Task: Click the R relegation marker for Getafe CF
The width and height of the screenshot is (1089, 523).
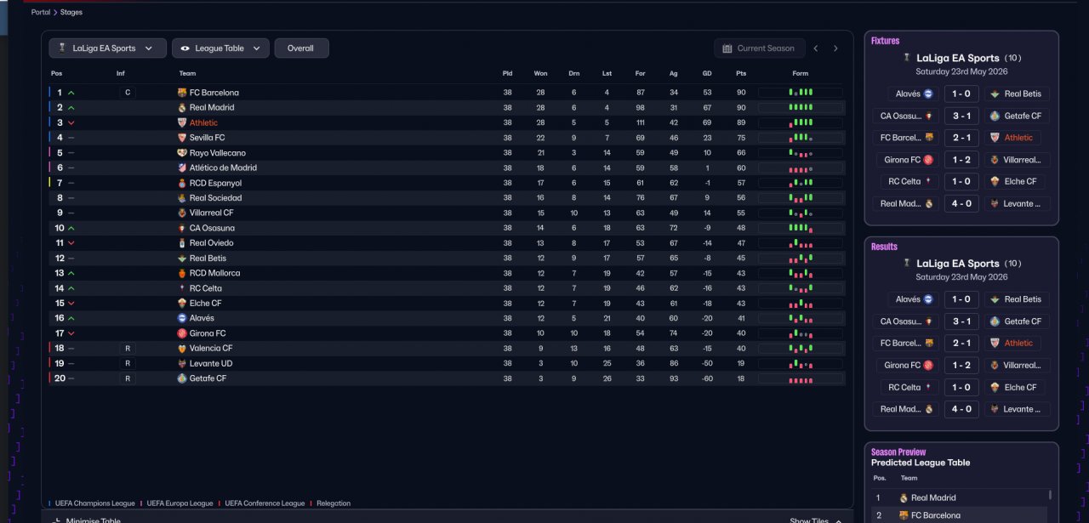Action: (x=127, y=378)
